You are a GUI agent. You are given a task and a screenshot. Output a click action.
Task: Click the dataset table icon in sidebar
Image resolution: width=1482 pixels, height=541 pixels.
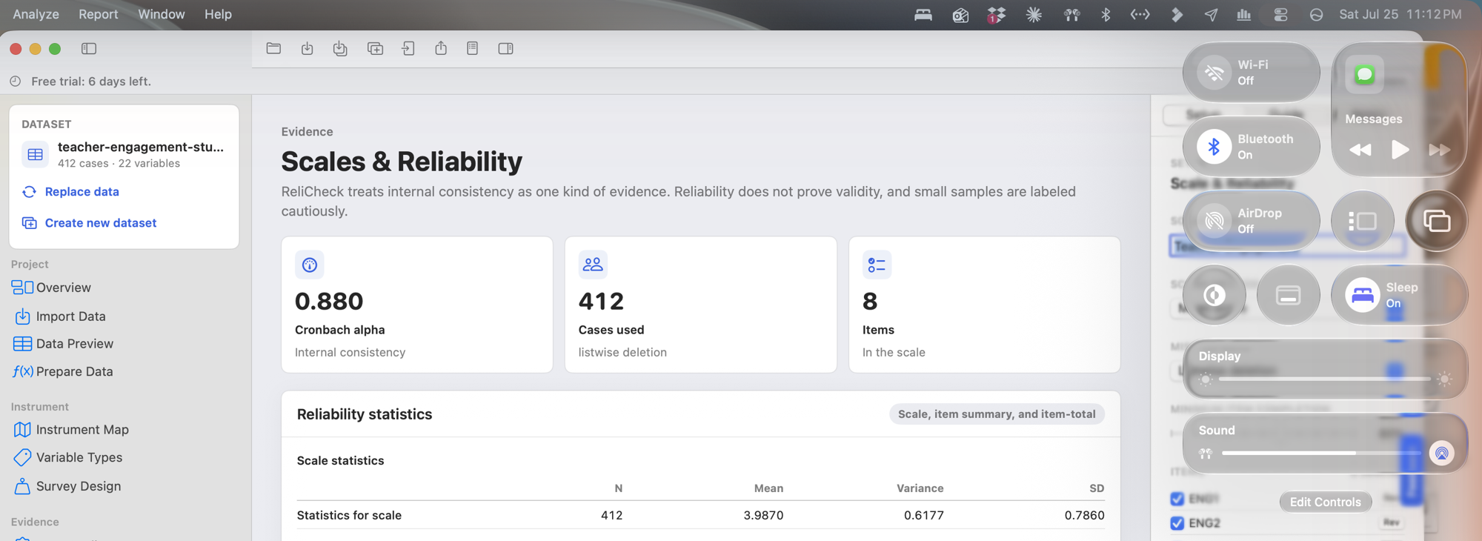click(x=35, y=154)
